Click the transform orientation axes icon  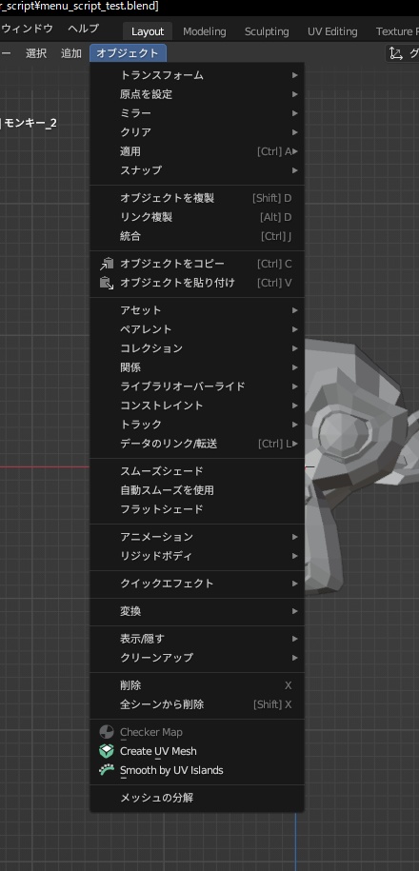[395, 53]
